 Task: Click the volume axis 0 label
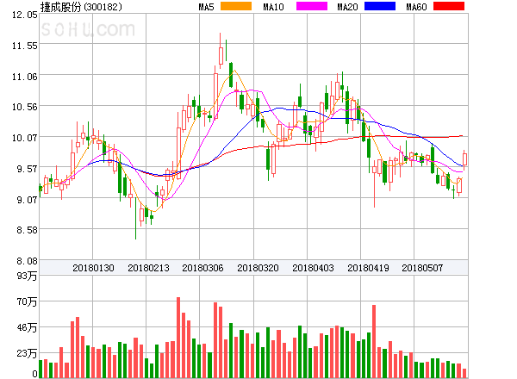(x=35, y=374)
